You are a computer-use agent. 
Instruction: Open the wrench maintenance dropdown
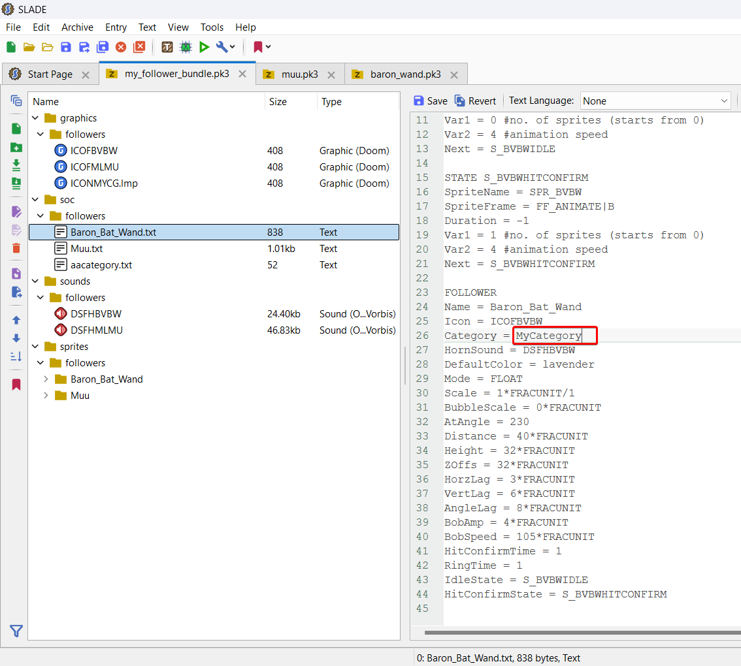point(225,47)
